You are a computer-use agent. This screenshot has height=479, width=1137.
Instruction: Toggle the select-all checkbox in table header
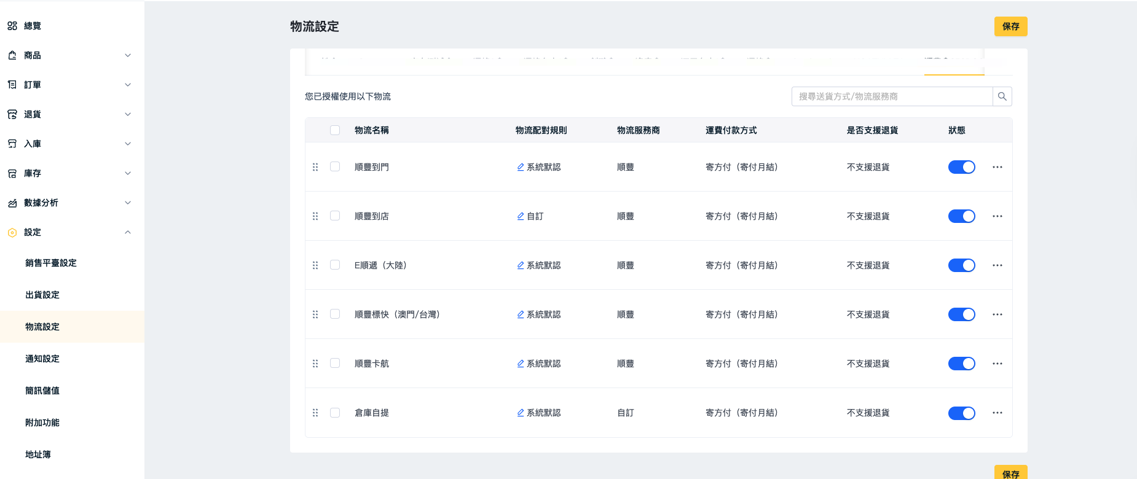[x=335, y=130]
